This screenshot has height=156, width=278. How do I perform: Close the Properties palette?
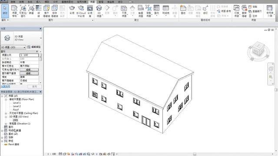click(40, 29)
